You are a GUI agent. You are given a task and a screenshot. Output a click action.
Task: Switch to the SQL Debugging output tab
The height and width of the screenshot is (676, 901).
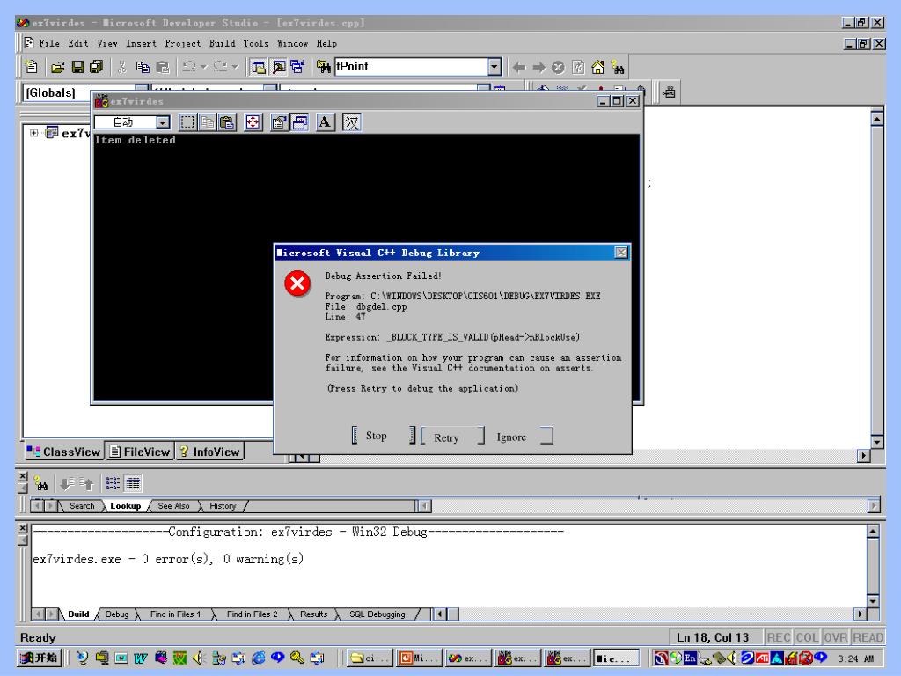pyautogui.click(x=377, y=614)
